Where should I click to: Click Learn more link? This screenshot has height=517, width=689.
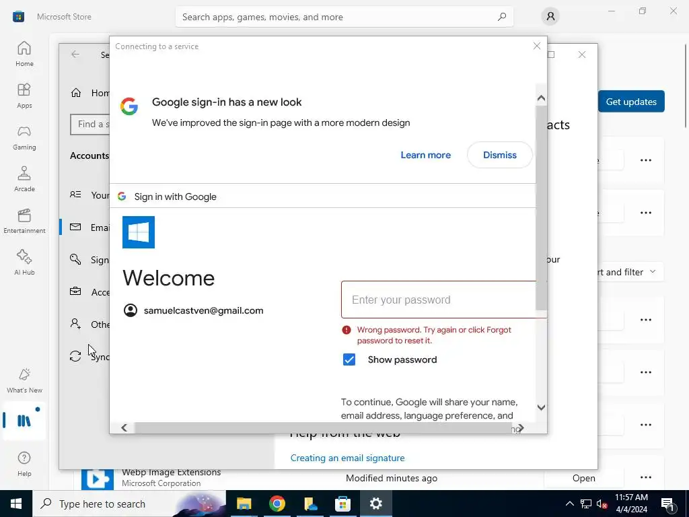pyautogui.click(x=425, y=155)
